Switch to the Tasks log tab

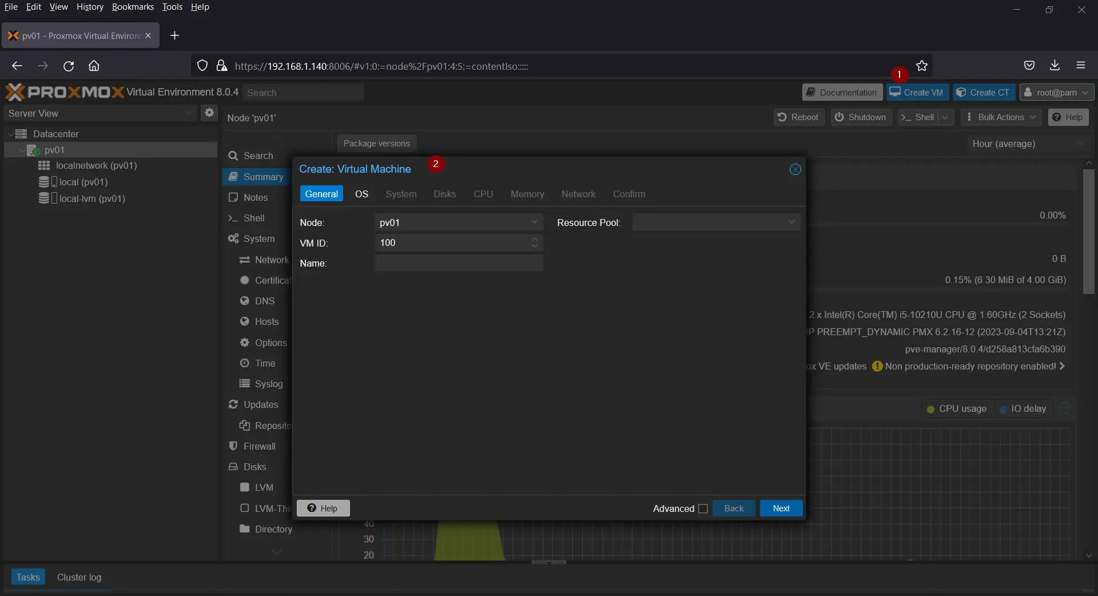click(x=28, y=577)
